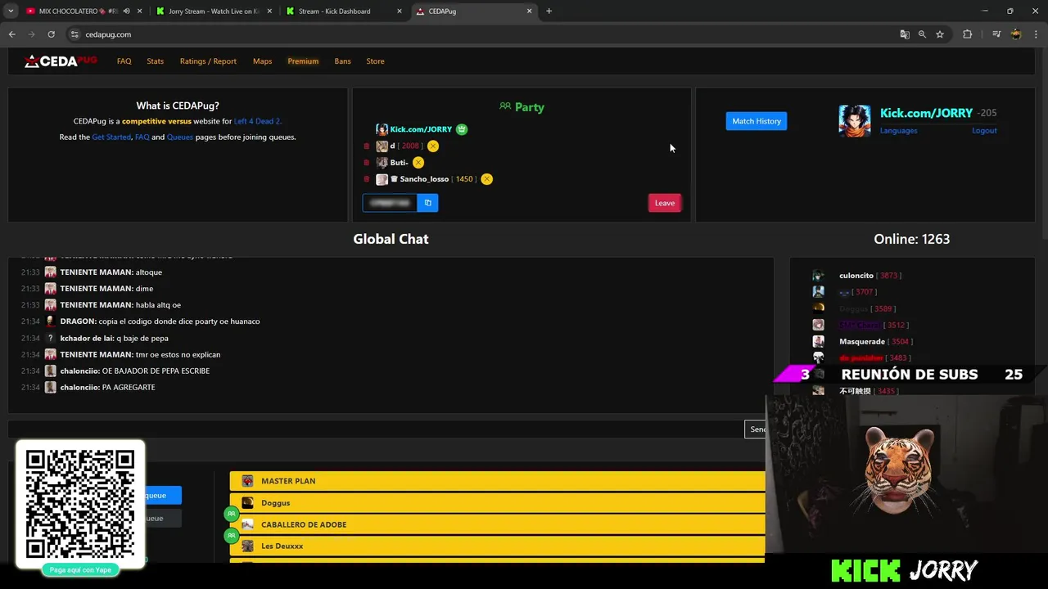Go back to the previous page
Viewport: 1048px width, 589px height.
(11, 34)
